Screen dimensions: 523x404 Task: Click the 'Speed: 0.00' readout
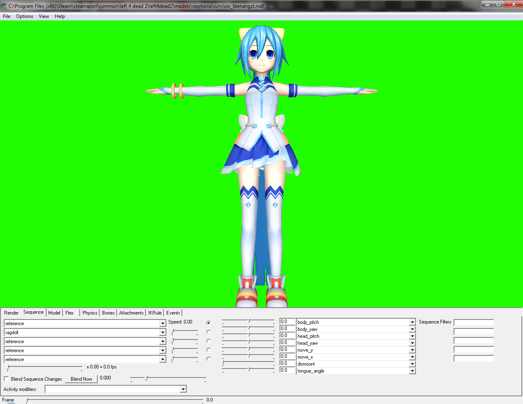pos(180,322)
